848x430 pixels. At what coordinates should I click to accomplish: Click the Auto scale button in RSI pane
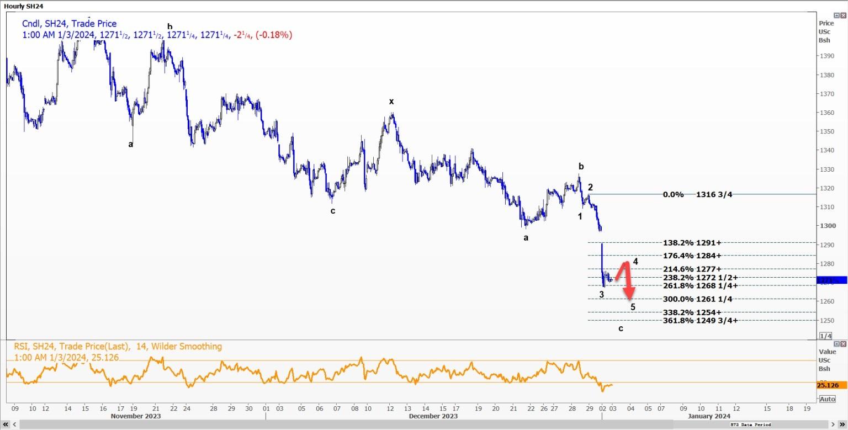[x=827, y=399]
